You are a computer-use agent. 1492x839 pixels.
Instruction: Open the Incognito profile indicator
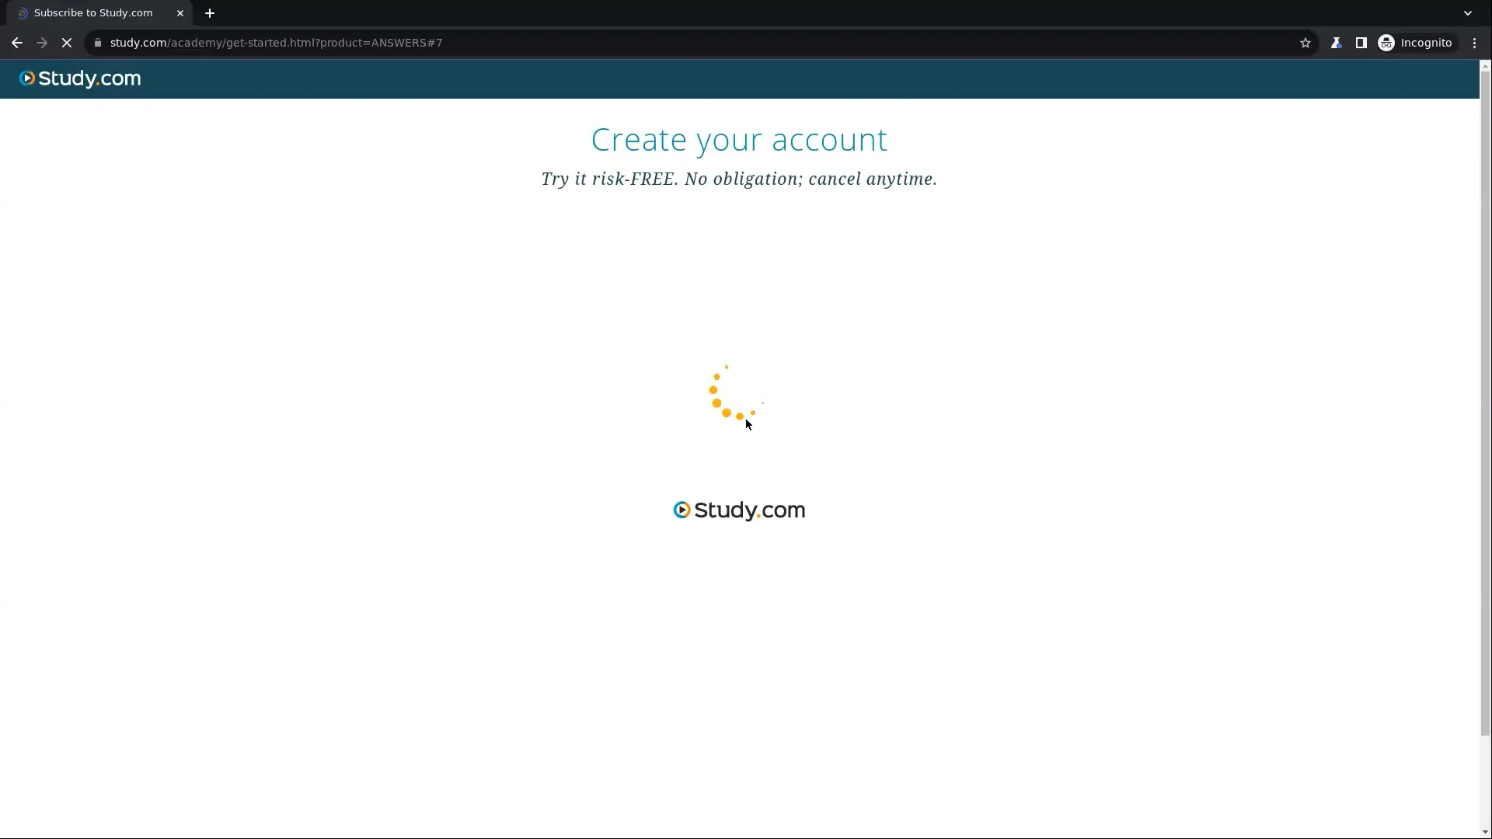[1415, 43]
